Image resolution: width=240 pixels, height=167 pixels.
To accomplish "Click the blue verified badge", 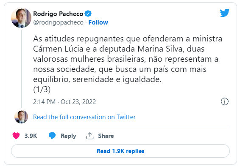I will click(88, 14).
